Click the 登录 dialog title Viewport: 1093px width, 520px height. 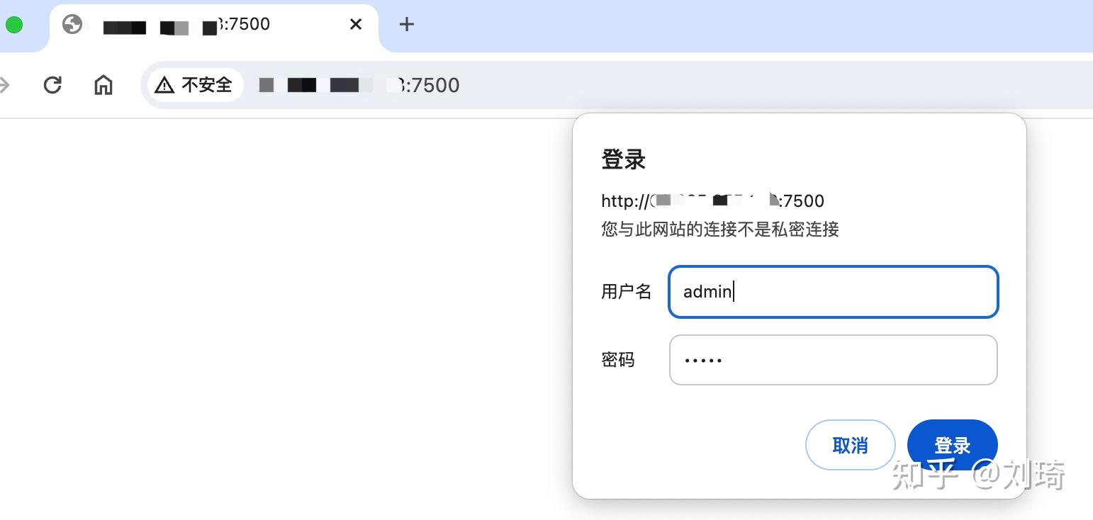[x=622, y=159]
